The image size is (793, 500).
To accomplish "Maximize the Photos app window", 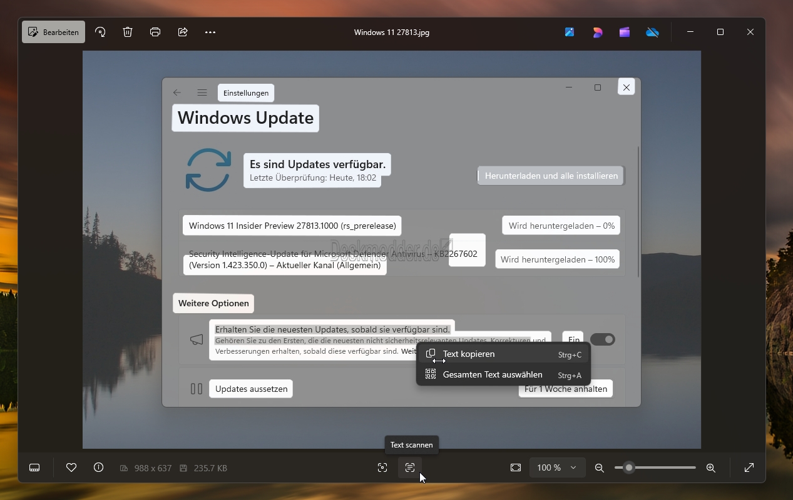I will (x=720, y=32).
